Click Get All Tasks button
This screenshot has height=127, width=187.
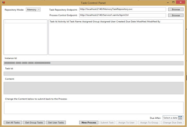pyautogui.click(x=13, y=122)
